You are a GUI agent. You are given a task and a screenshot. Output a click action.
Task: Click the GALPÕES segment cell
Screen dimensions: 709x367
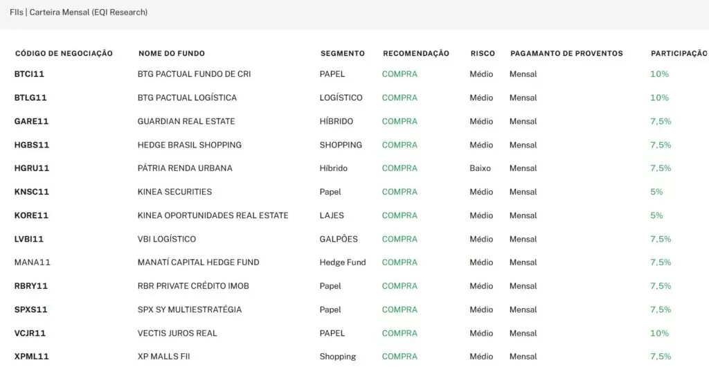point(339,239)
